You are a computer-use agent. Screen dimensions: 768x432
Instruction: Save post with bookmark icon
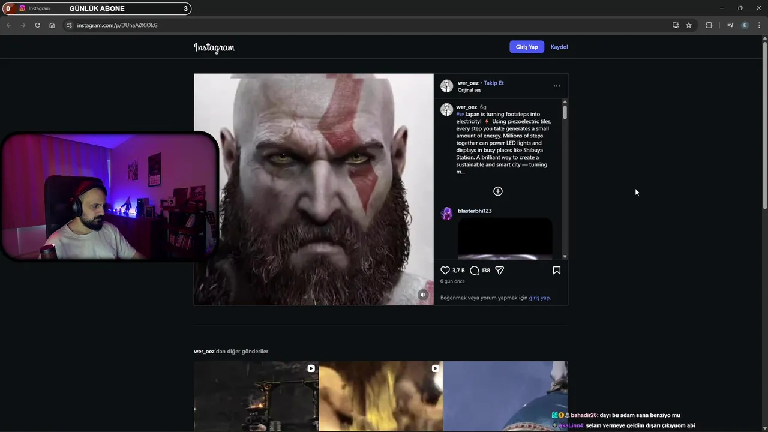click(x=557, y=271)
